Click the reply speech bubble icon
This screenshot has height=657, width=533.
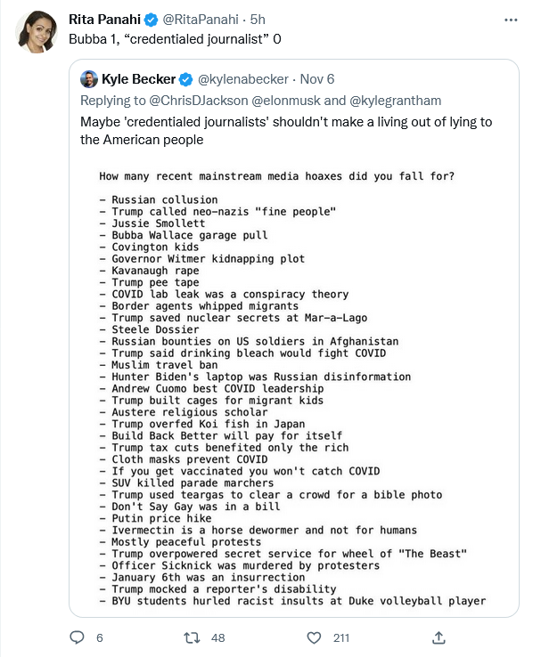click(x=77, y=637)
